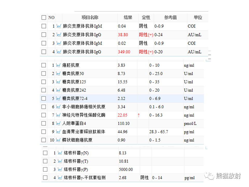Viewport: 249px width, 187px height.
Task: Select the result value 10.81
Action: coord(123,161)
